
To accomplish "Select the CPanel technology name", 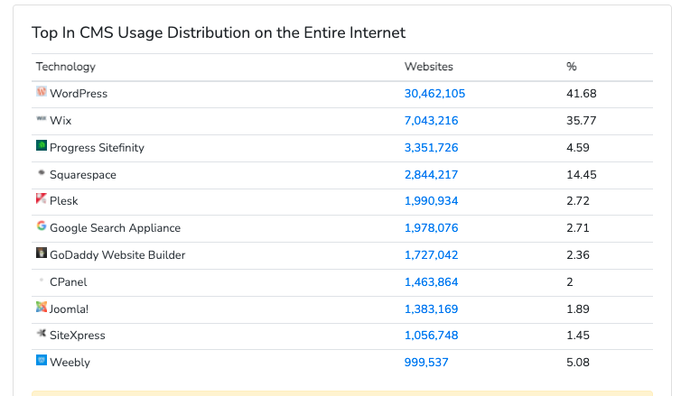I will pos(68,282).
